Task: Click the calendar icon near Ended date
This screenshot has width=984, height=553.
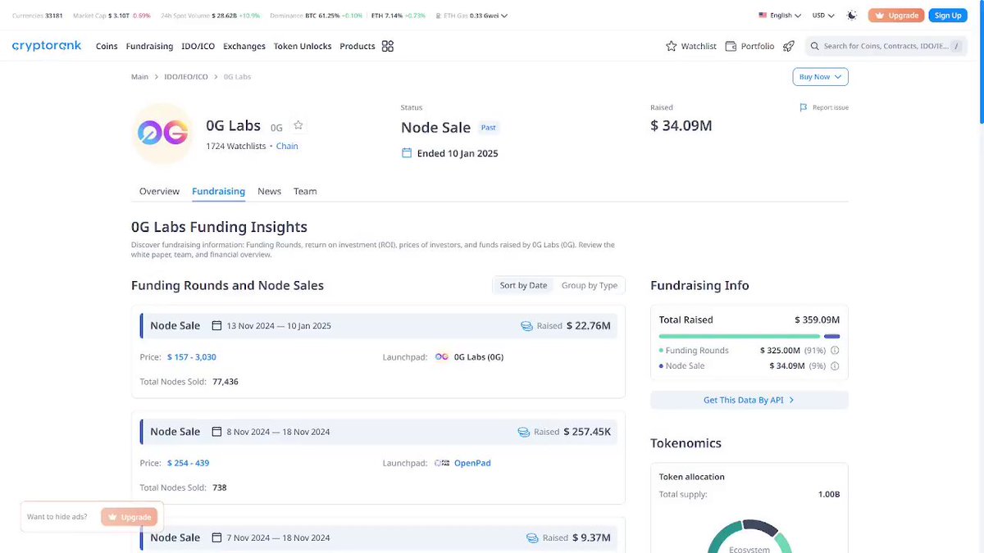Action: pos(407,153)
